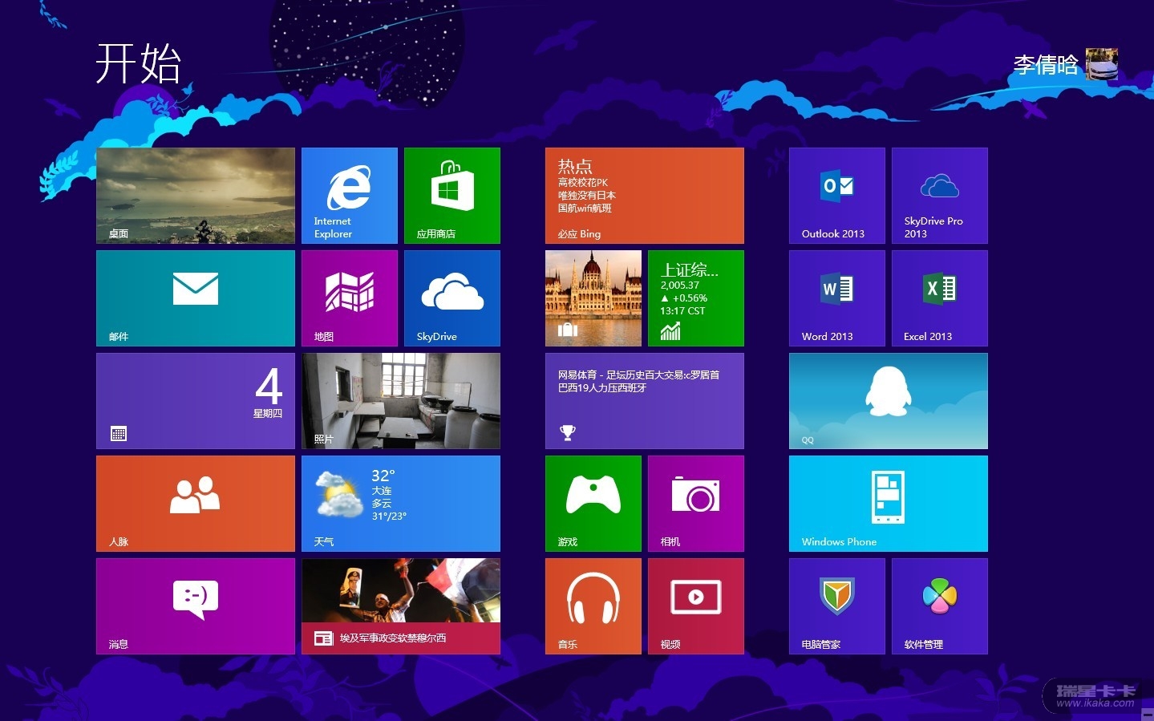Open the Camera (相机) tile

point(696,504)
